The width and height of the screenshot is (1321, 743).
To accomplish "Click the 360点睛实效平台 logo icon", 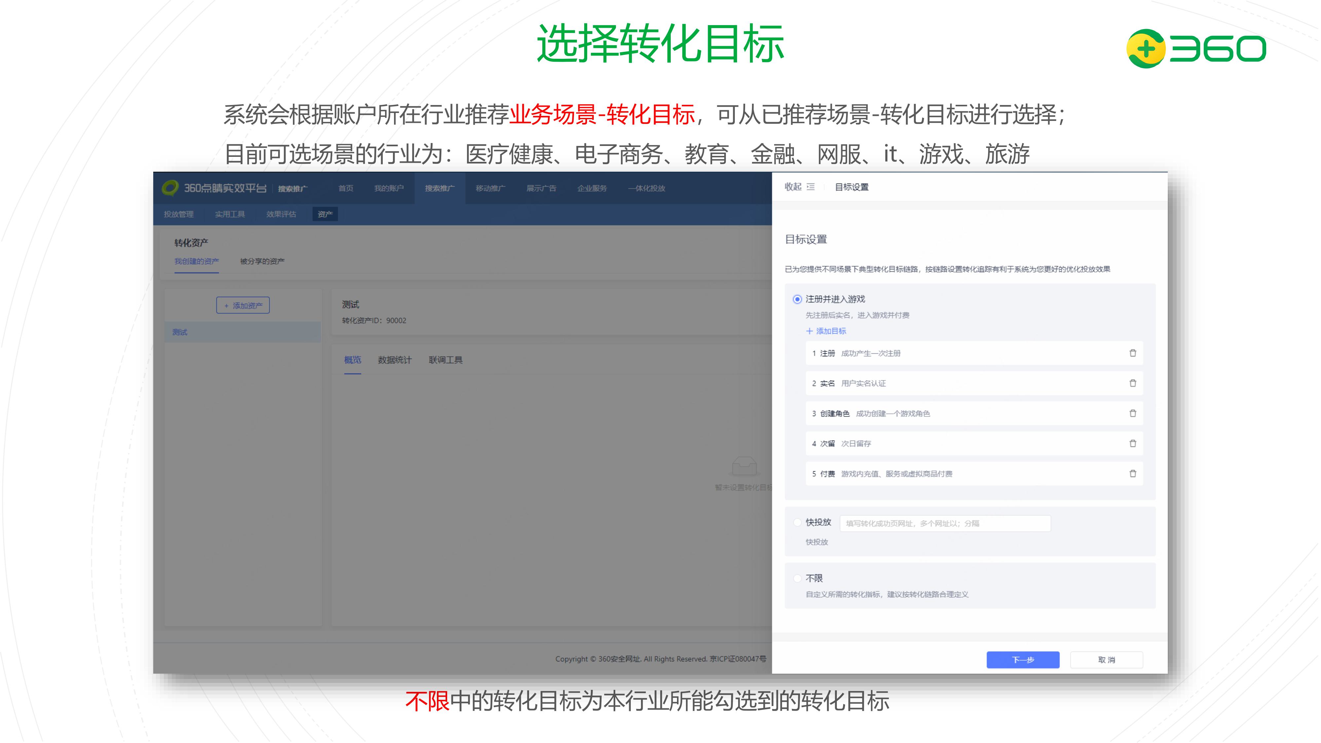I will click(170, 188).
